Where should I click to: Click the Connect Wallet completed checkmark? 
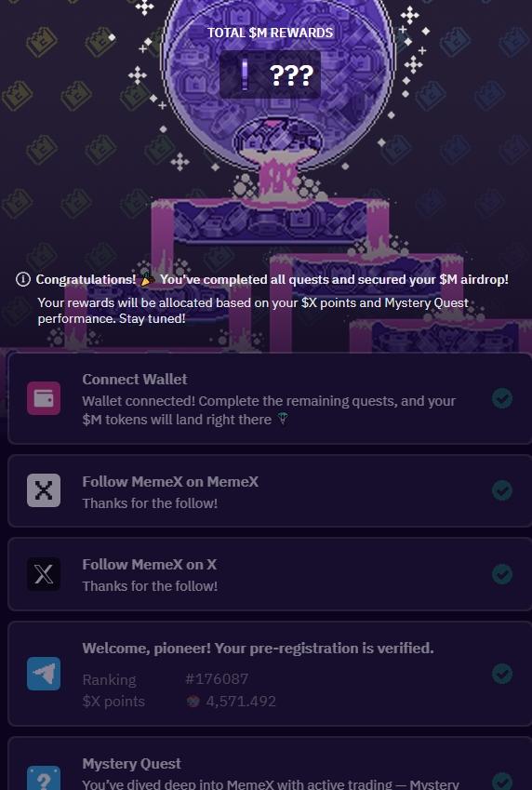pos(502,398)
